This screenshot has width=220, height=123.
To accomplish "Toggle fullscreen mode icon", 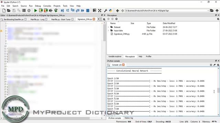I will (100, 11).
